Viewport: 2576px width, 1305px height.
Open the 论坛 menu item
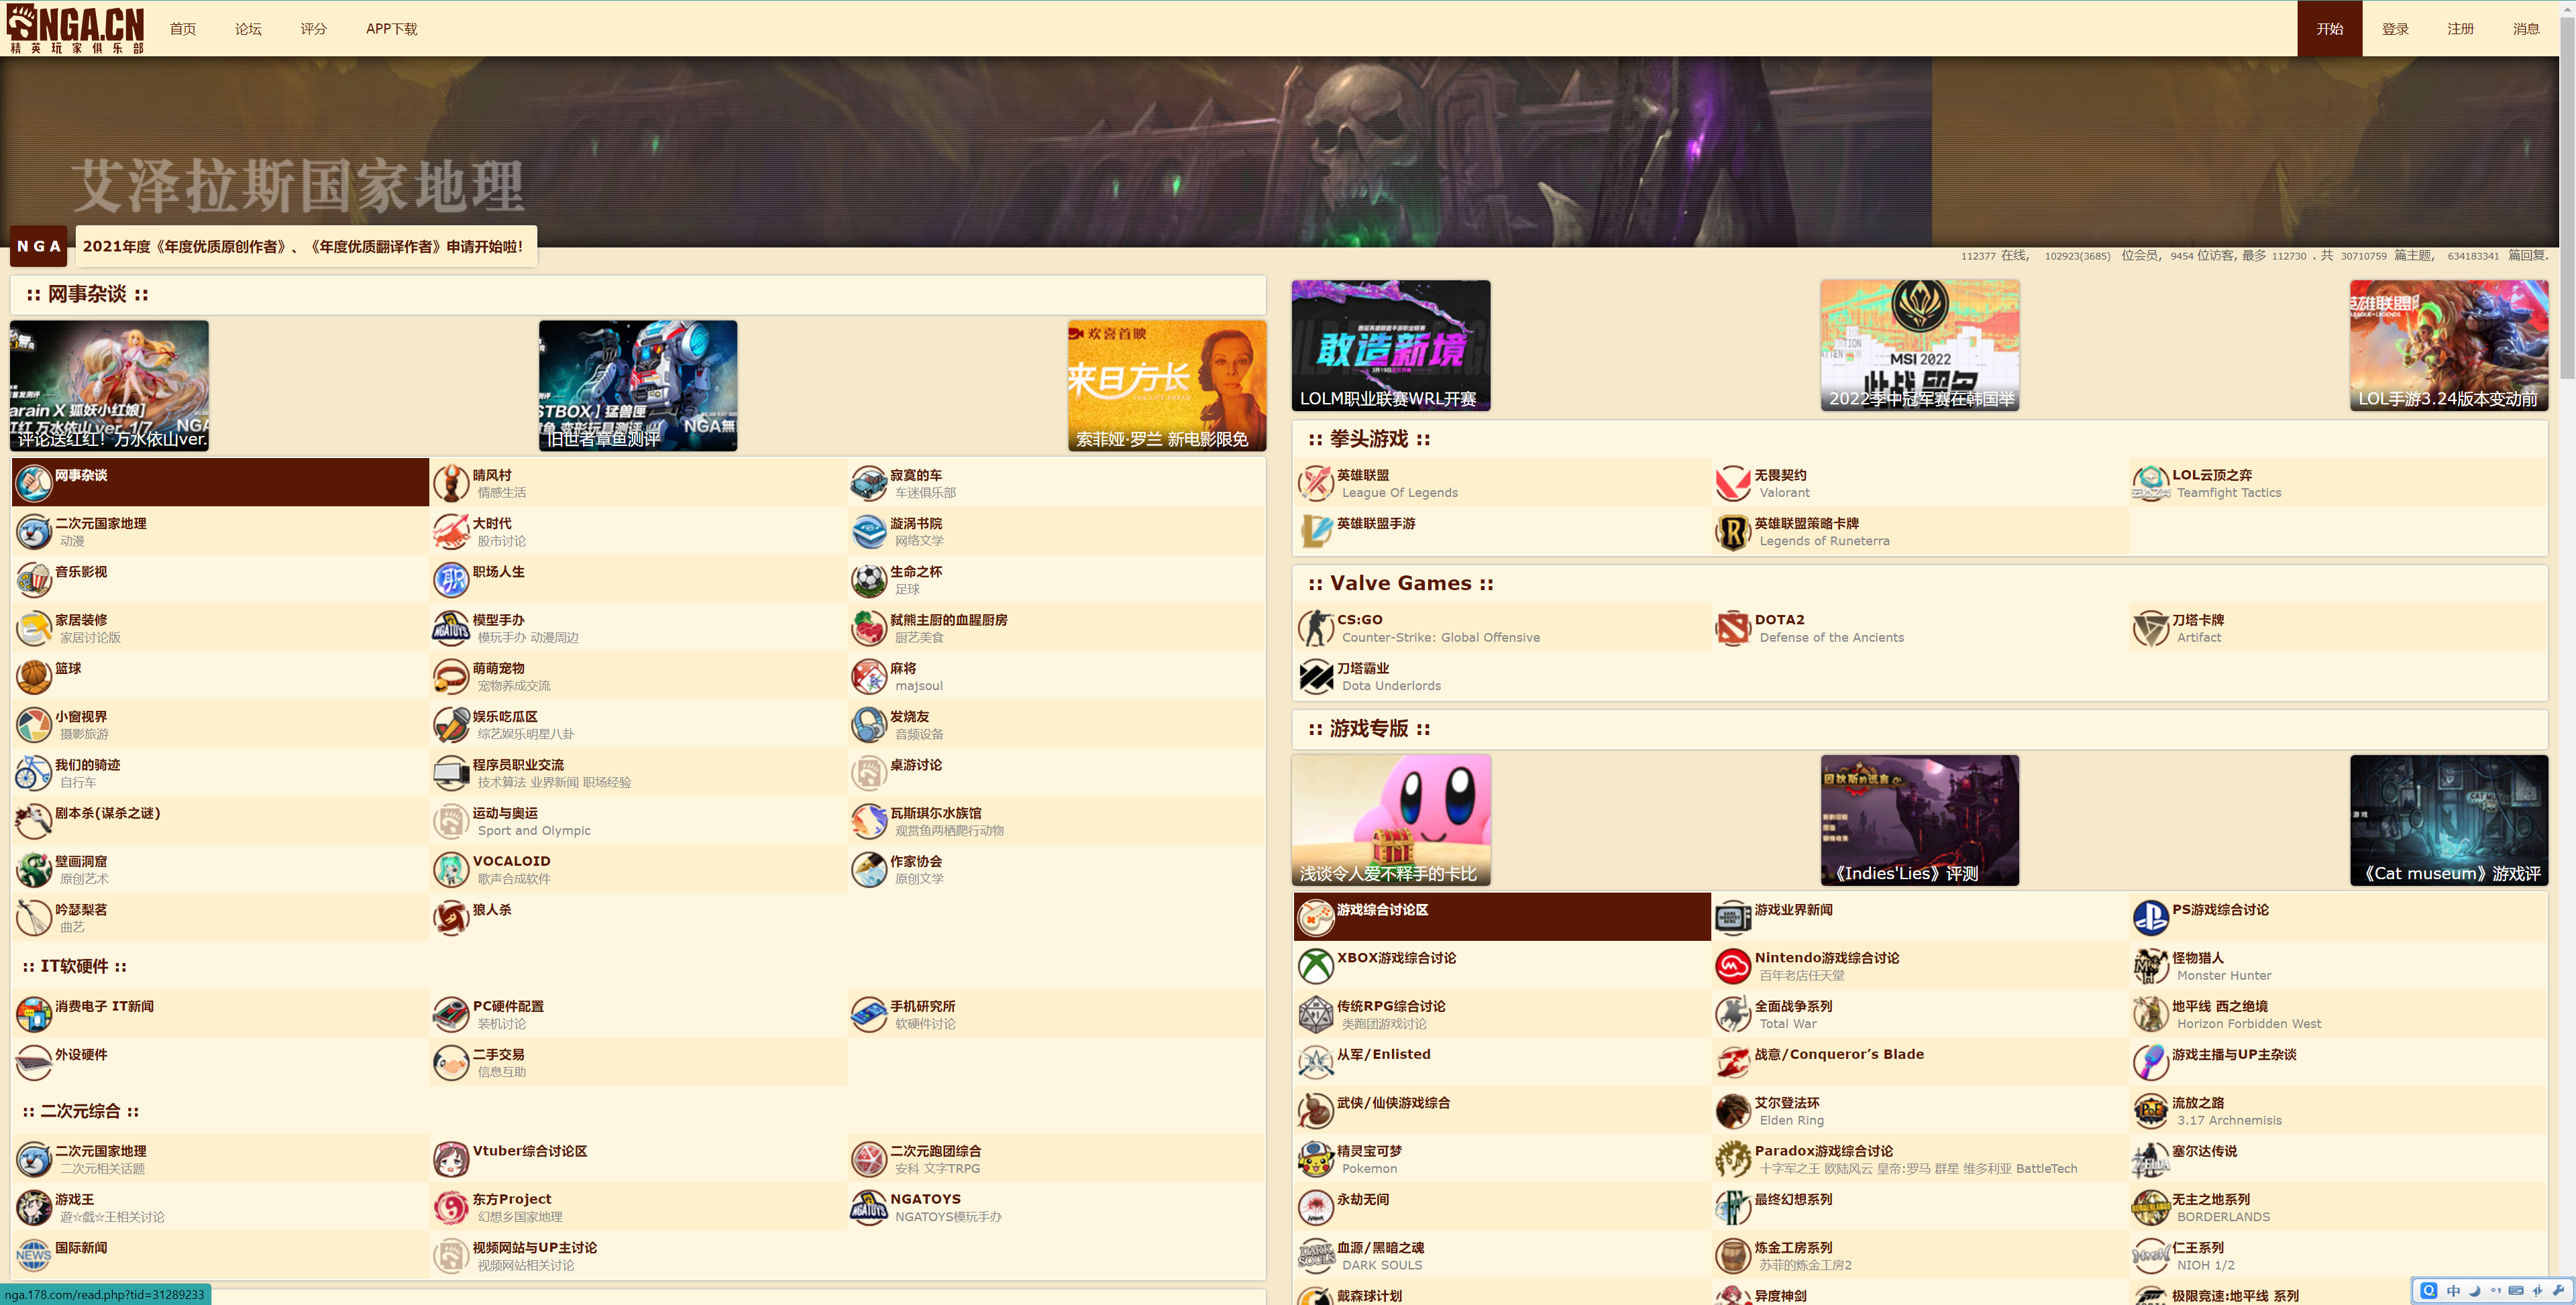pyautogui.click(x=248, y=29)
